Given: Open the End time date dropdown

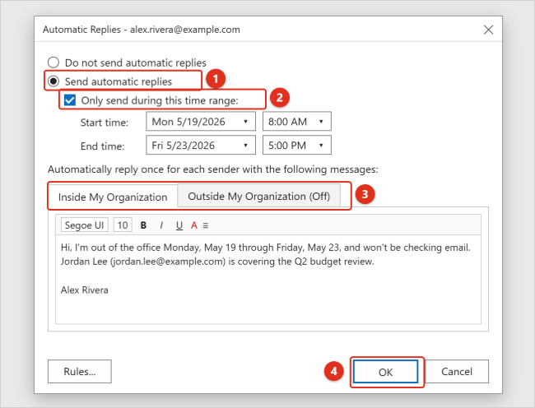Looking at the screenshot, I should coord(201,146).
